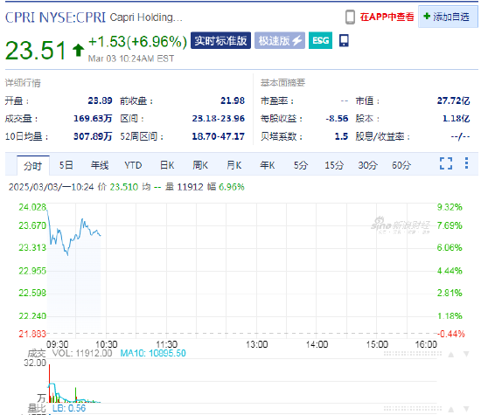The width and height of the screenshot is (481, 415).
Task: Switch to 年K chart tab
Action: tap(268, 165)
